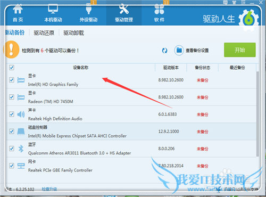
Task: Click the backup settings folder icon
Action: (179, 51)
